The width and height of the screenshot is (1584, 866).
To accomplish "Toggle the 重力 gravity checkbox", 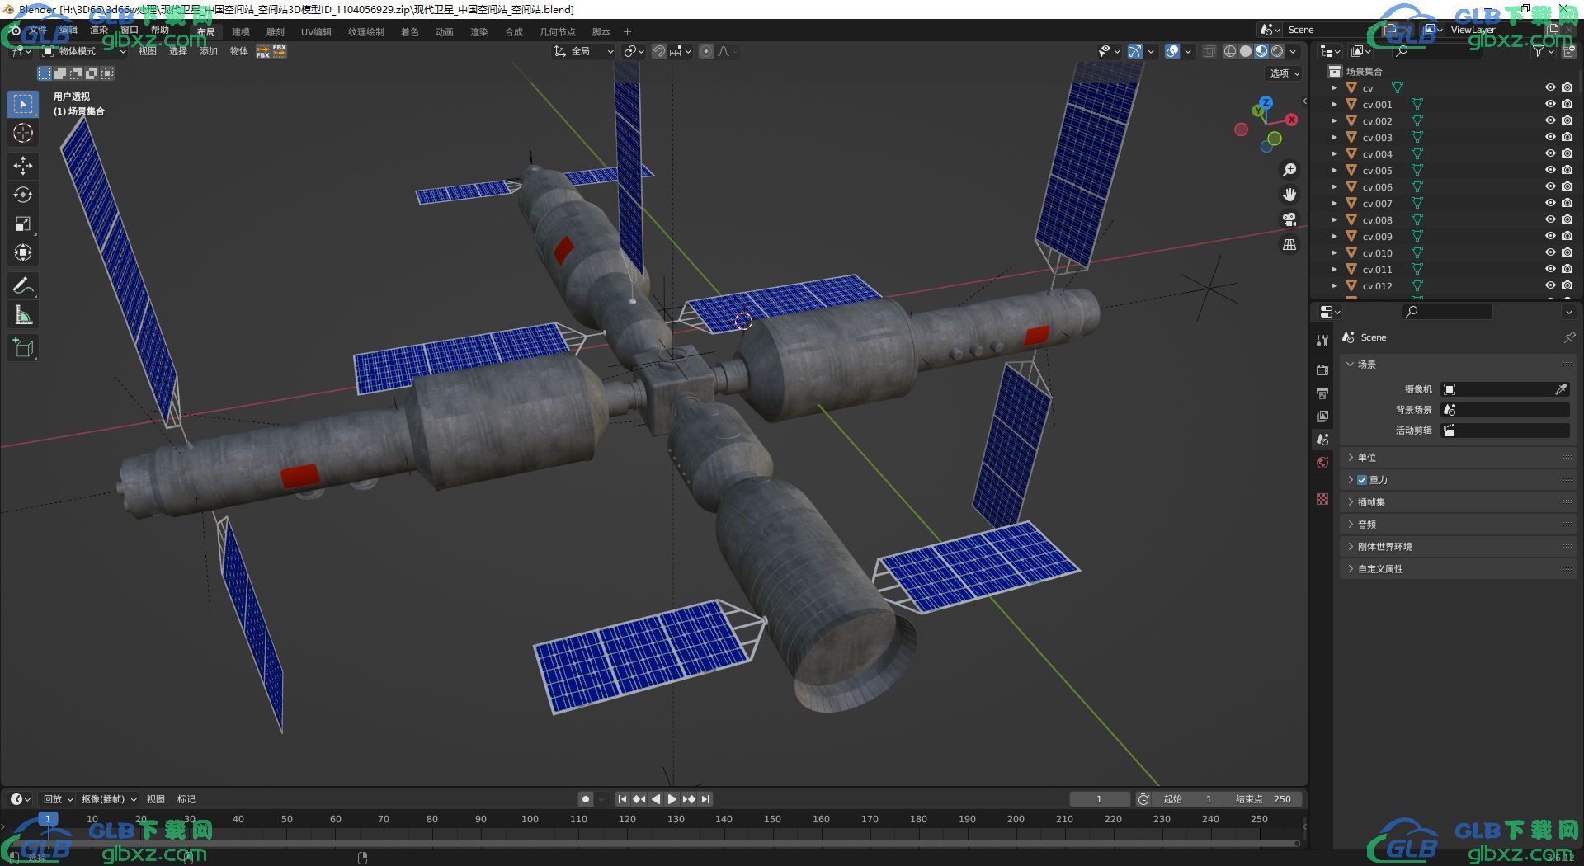I will 1362,480.
